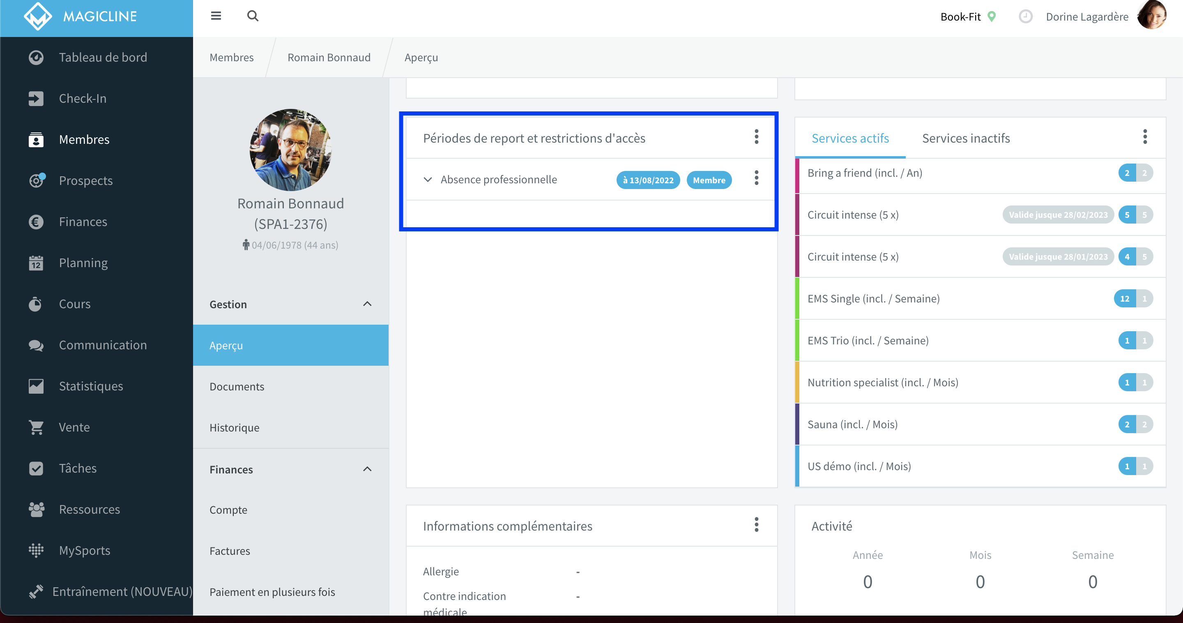This screenshot has width=1183, height=623.
Task: Open EMS Trio (incl. / Semaine) row
Action: point(980,340)
